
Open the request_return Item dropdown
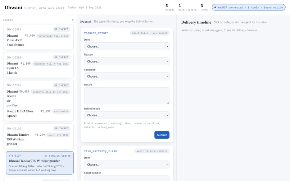point(127,46)
